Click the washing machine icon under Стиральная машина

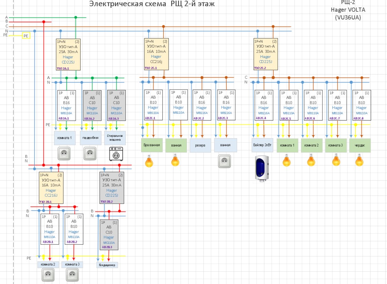[x=116, y=154]
